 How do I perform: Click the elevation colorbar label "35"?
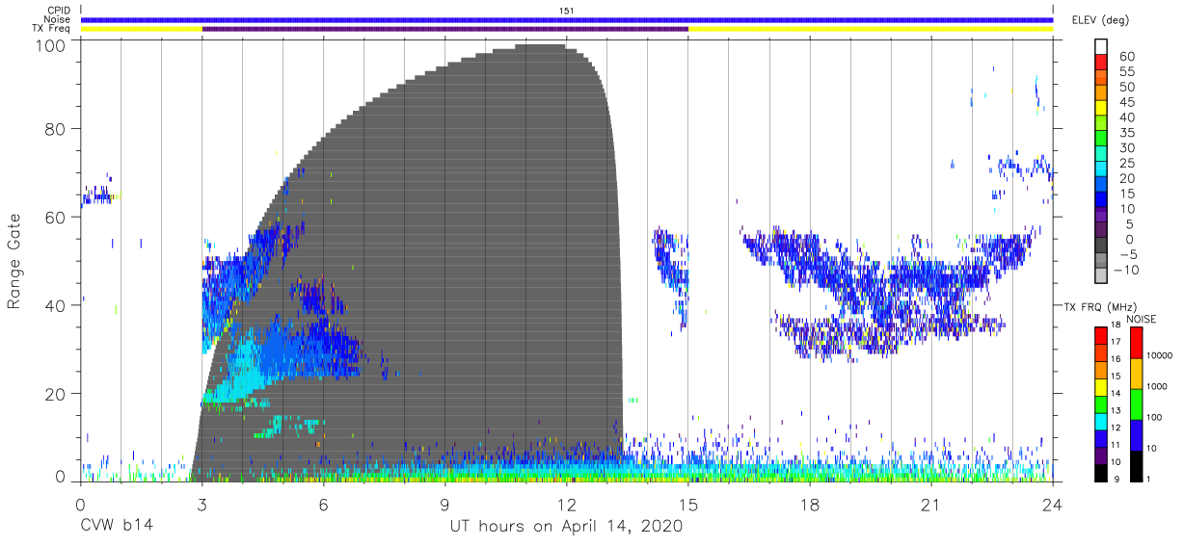pyautogui.click(x=1127, y=133)
